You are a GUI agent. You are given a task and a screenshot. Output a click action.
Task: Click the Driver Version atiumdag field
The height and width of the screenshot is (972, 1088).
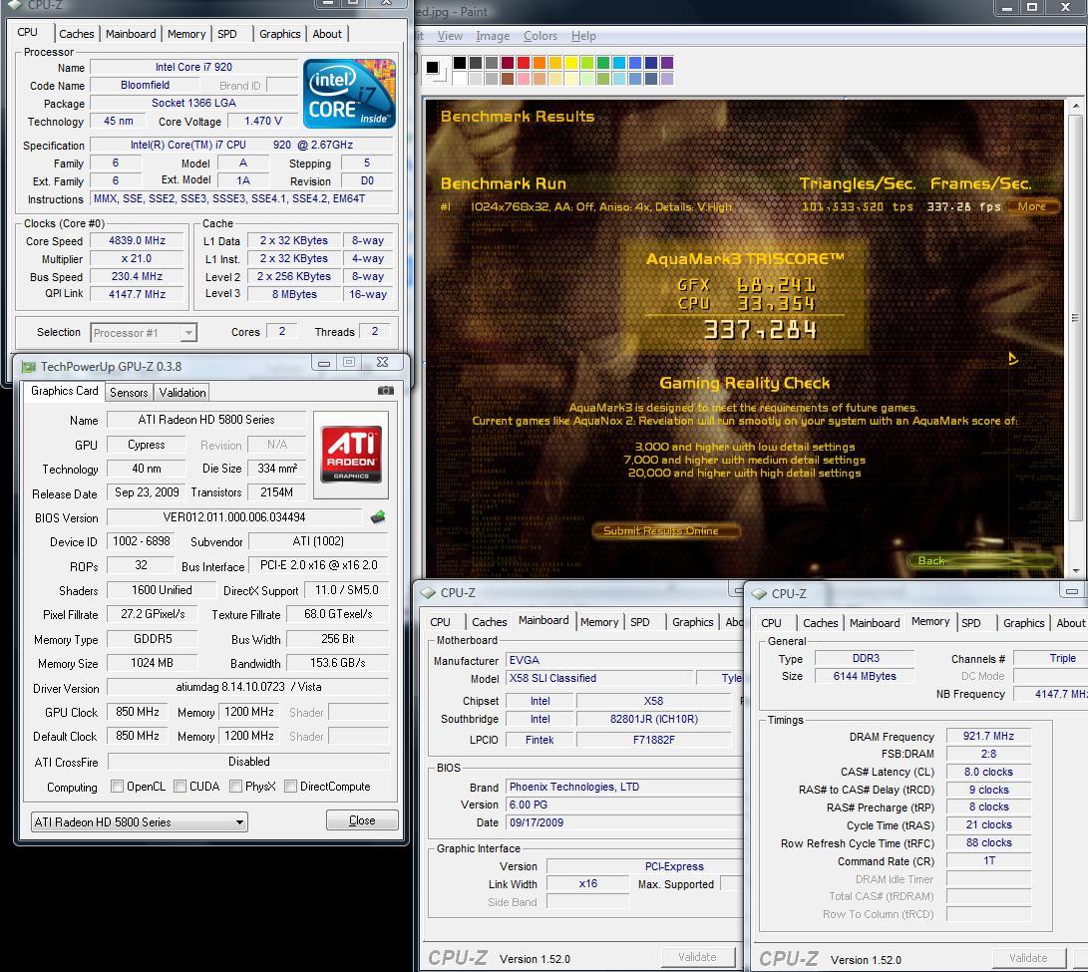pyautogui.click(x=248, y=687)
